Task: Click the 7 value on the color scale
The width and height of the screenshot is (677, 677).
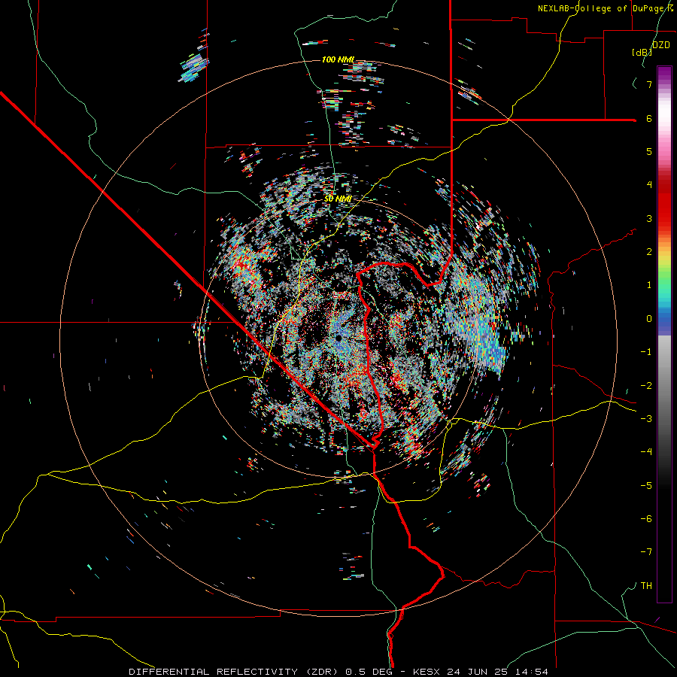Action: (649, 84)
